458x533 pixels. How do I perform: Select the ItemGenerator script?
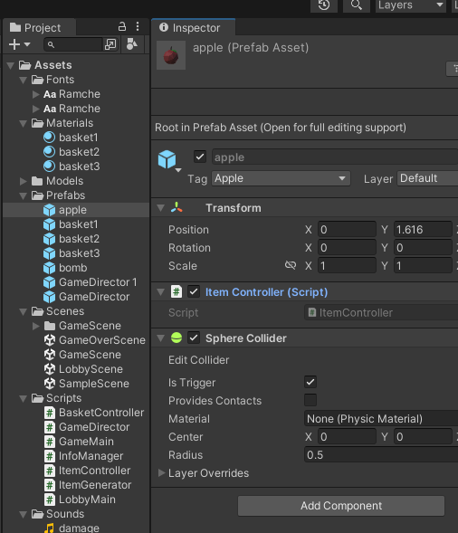click(88, 485)
